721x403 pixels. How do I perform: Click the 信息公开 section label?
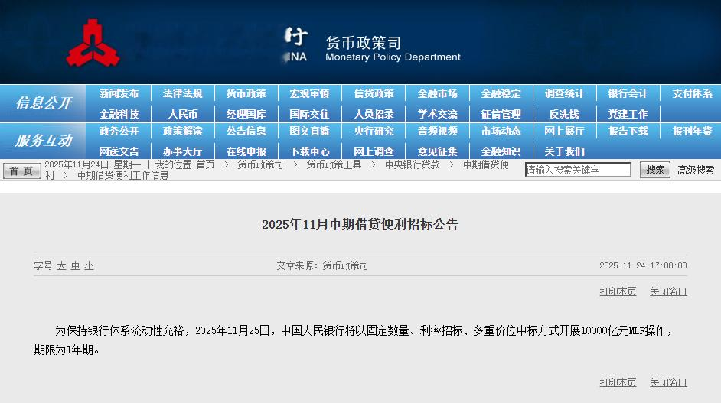point(43,103)
